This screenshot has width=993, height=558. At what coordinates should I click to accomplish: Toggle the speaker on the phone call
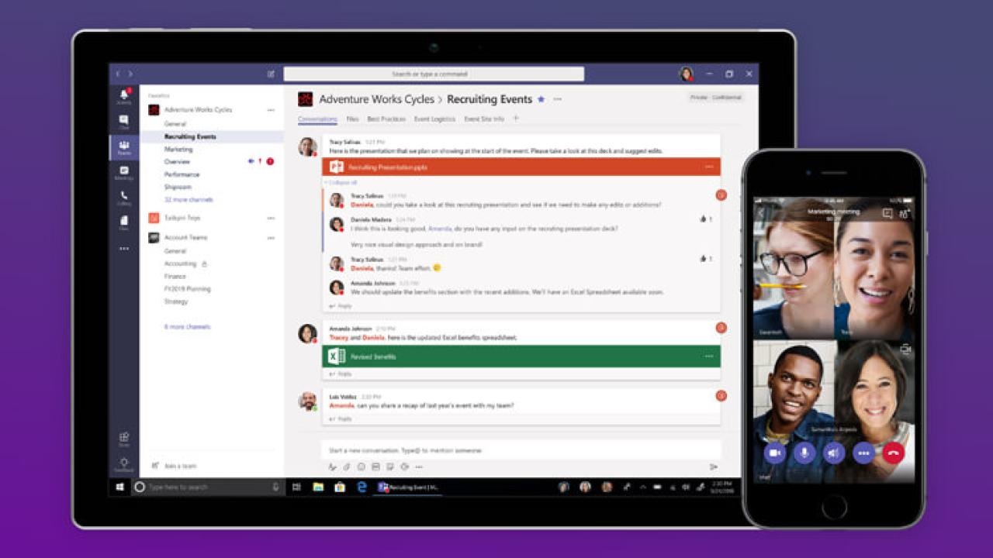click(834, 453)
